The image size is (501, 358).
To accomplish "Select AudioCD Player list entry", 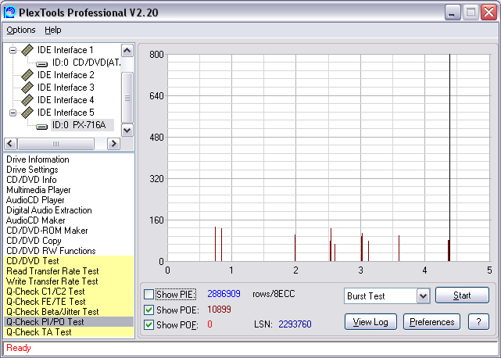I will click(69, 200).
